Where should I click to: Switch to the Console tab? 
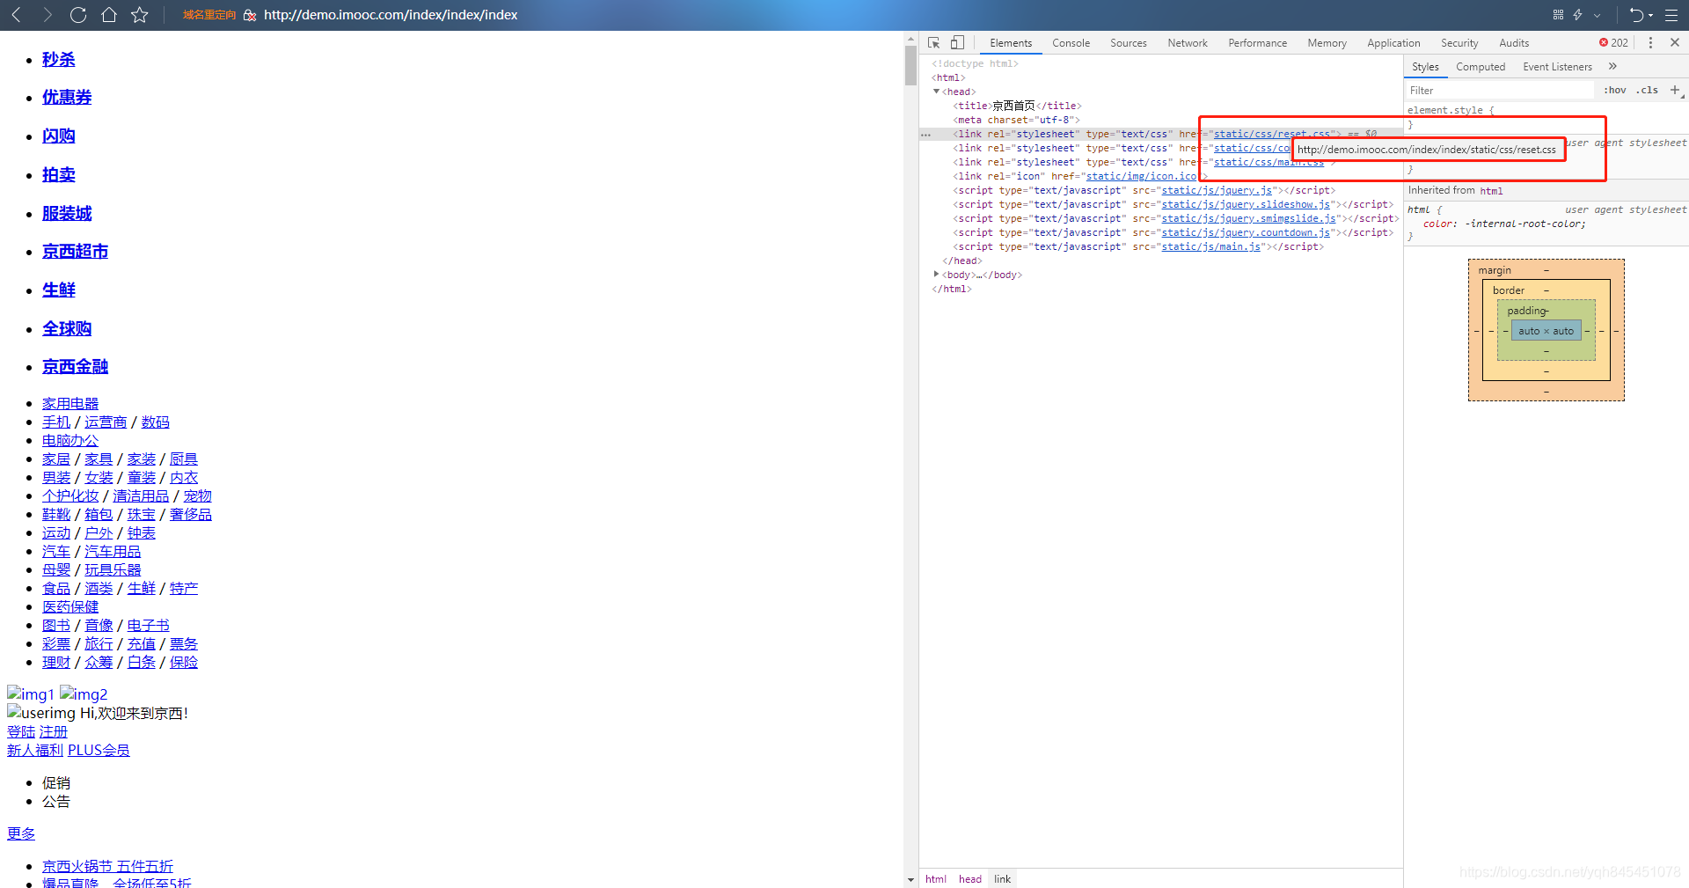click(1071, 42)
